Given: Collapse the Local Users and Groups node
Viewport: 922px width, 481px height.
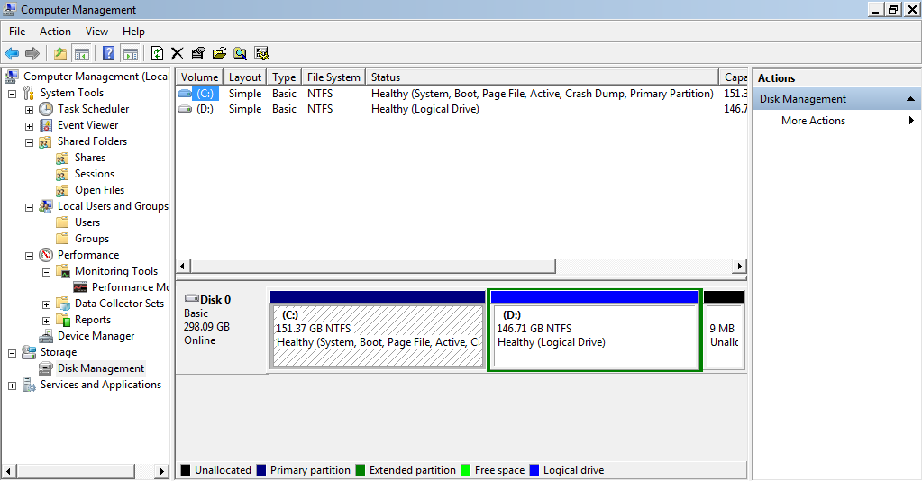Looking at the screenshot, I should pos(29,207).
